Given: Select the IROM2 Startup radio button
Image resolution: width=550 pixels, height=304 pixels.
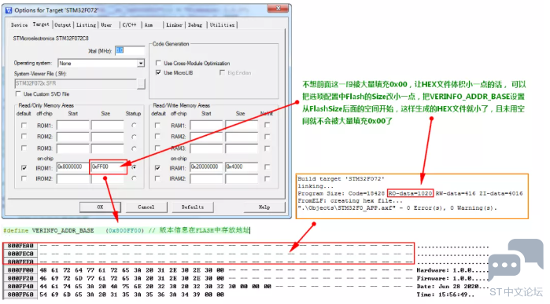Looking at the screenshot, I should 134,178.
